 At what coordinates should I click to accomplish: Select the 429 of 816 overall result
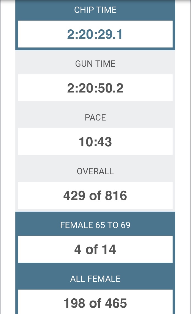point(95,196)
